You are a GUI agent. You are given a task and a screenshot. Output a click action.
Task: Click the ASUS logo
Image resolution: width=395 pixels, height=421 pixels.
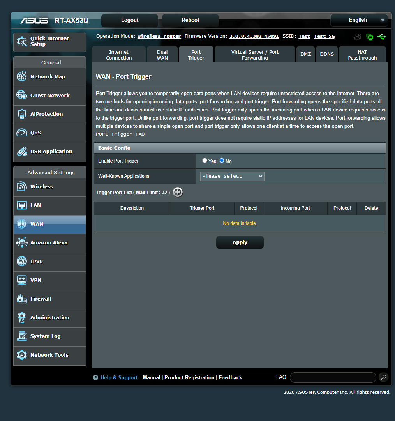tap(34, 21)
